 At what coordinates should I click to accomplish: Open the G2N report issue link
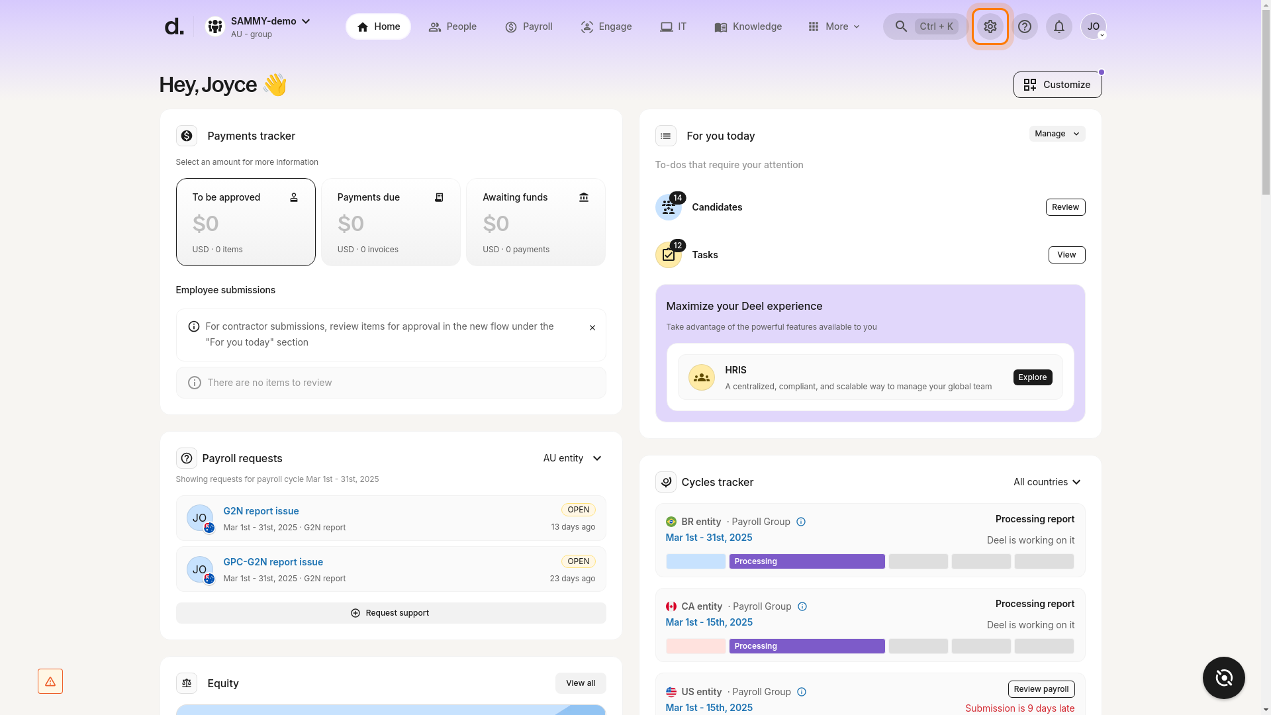[261, 511]
